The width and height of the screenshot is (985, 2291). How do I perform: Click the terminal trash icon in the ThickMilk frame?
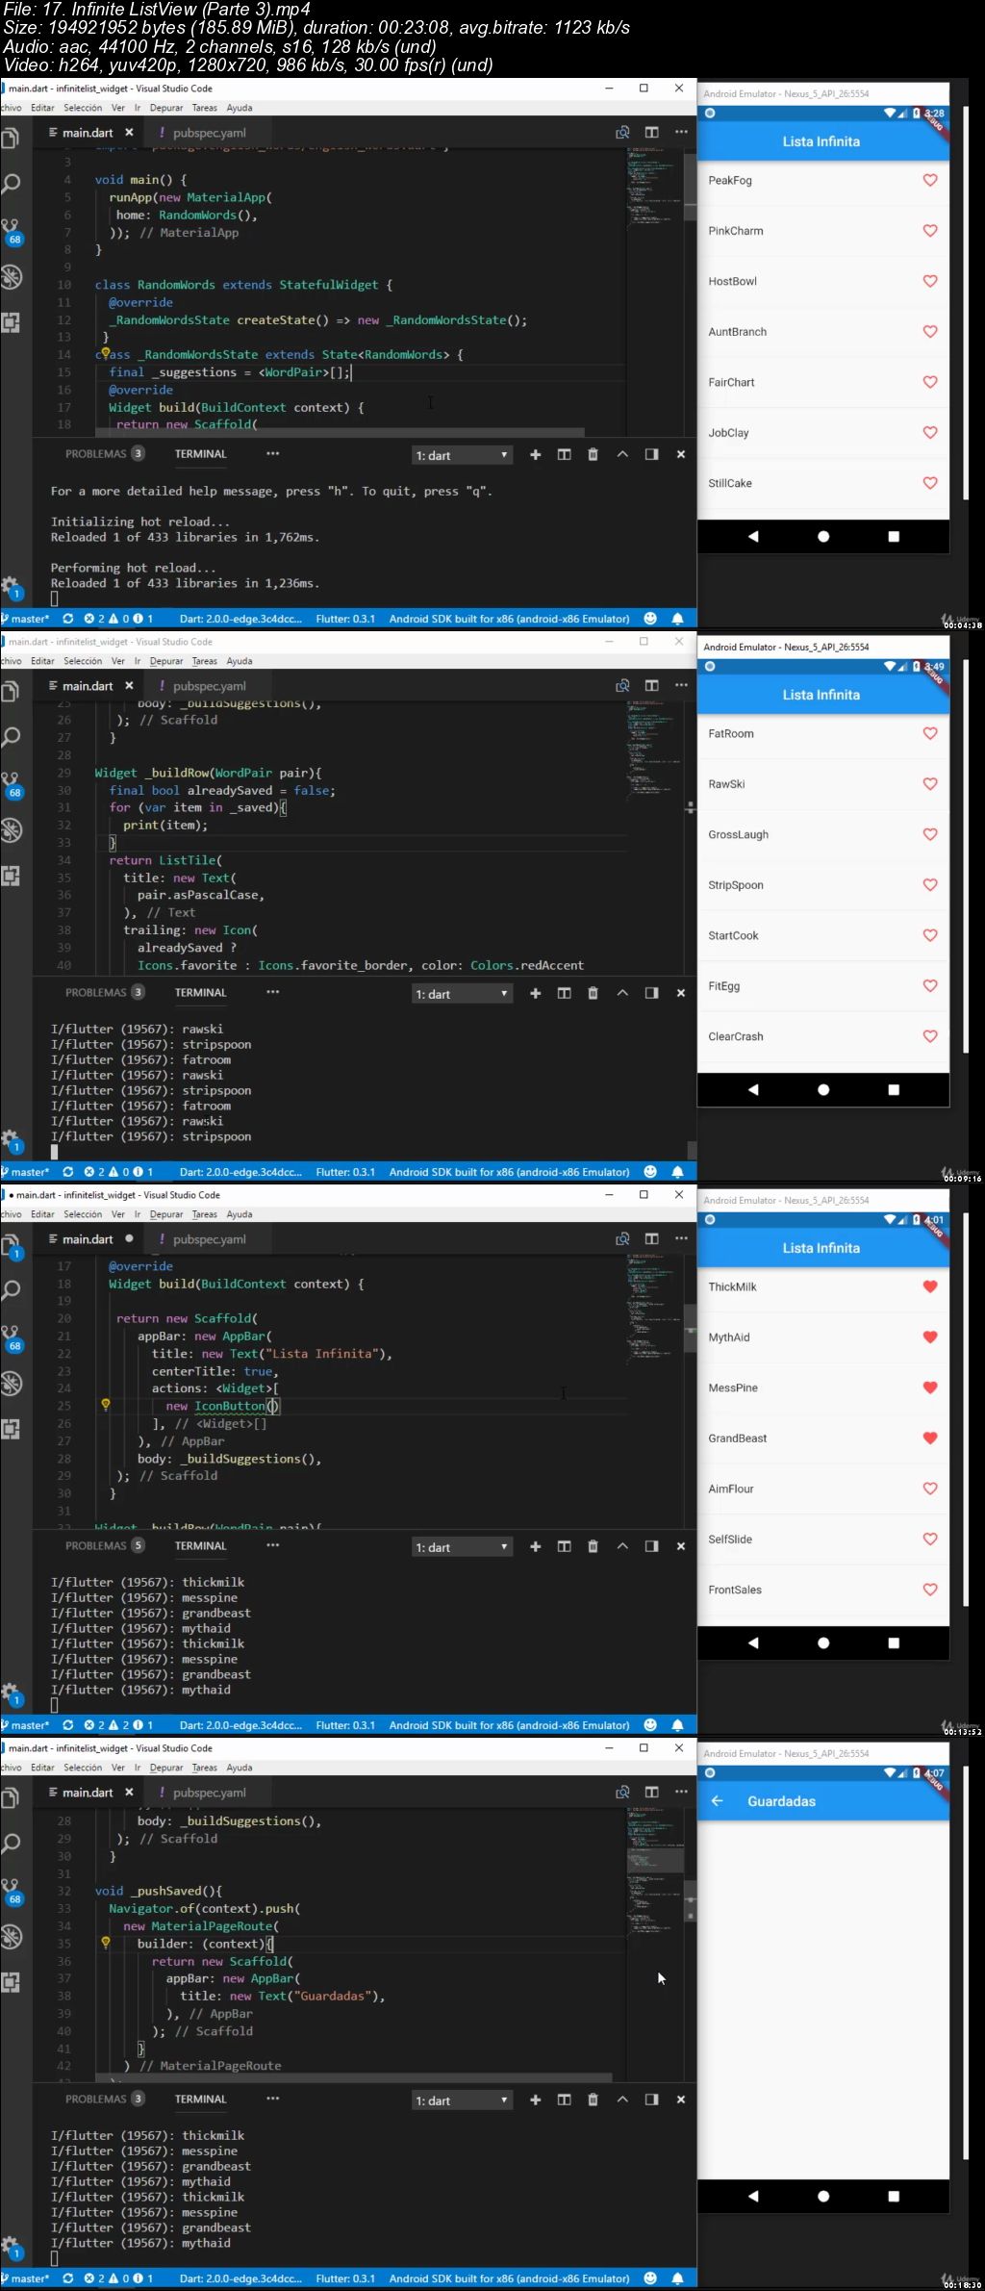pos(593,1546)
